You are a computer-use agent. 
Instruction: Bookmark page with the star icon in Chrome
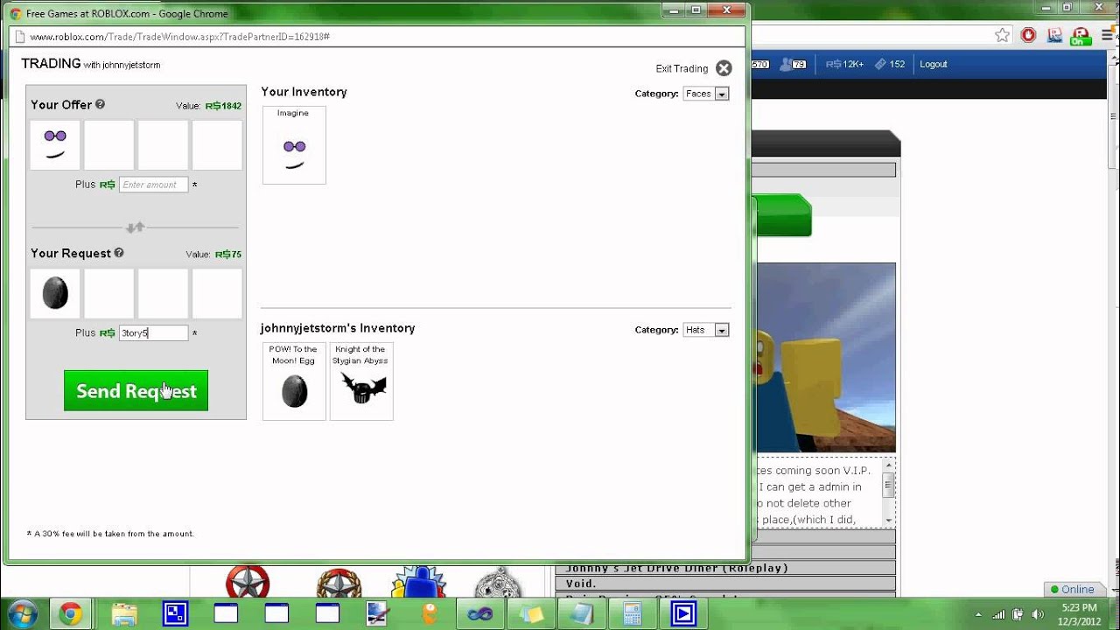pos(1003,35)
